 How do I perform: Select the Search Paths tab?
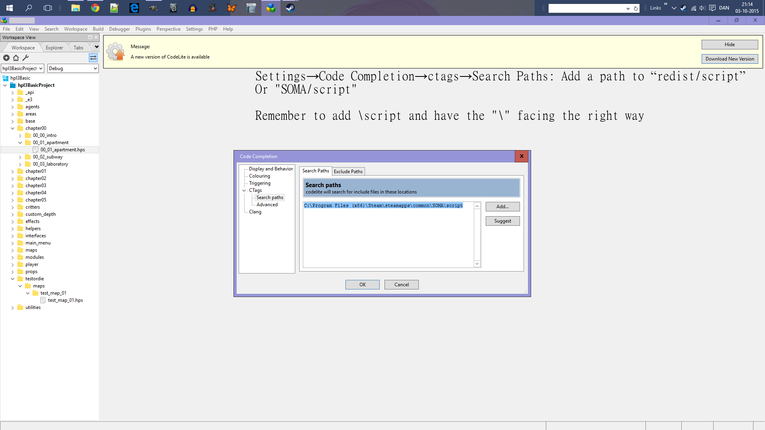[316, 171]
